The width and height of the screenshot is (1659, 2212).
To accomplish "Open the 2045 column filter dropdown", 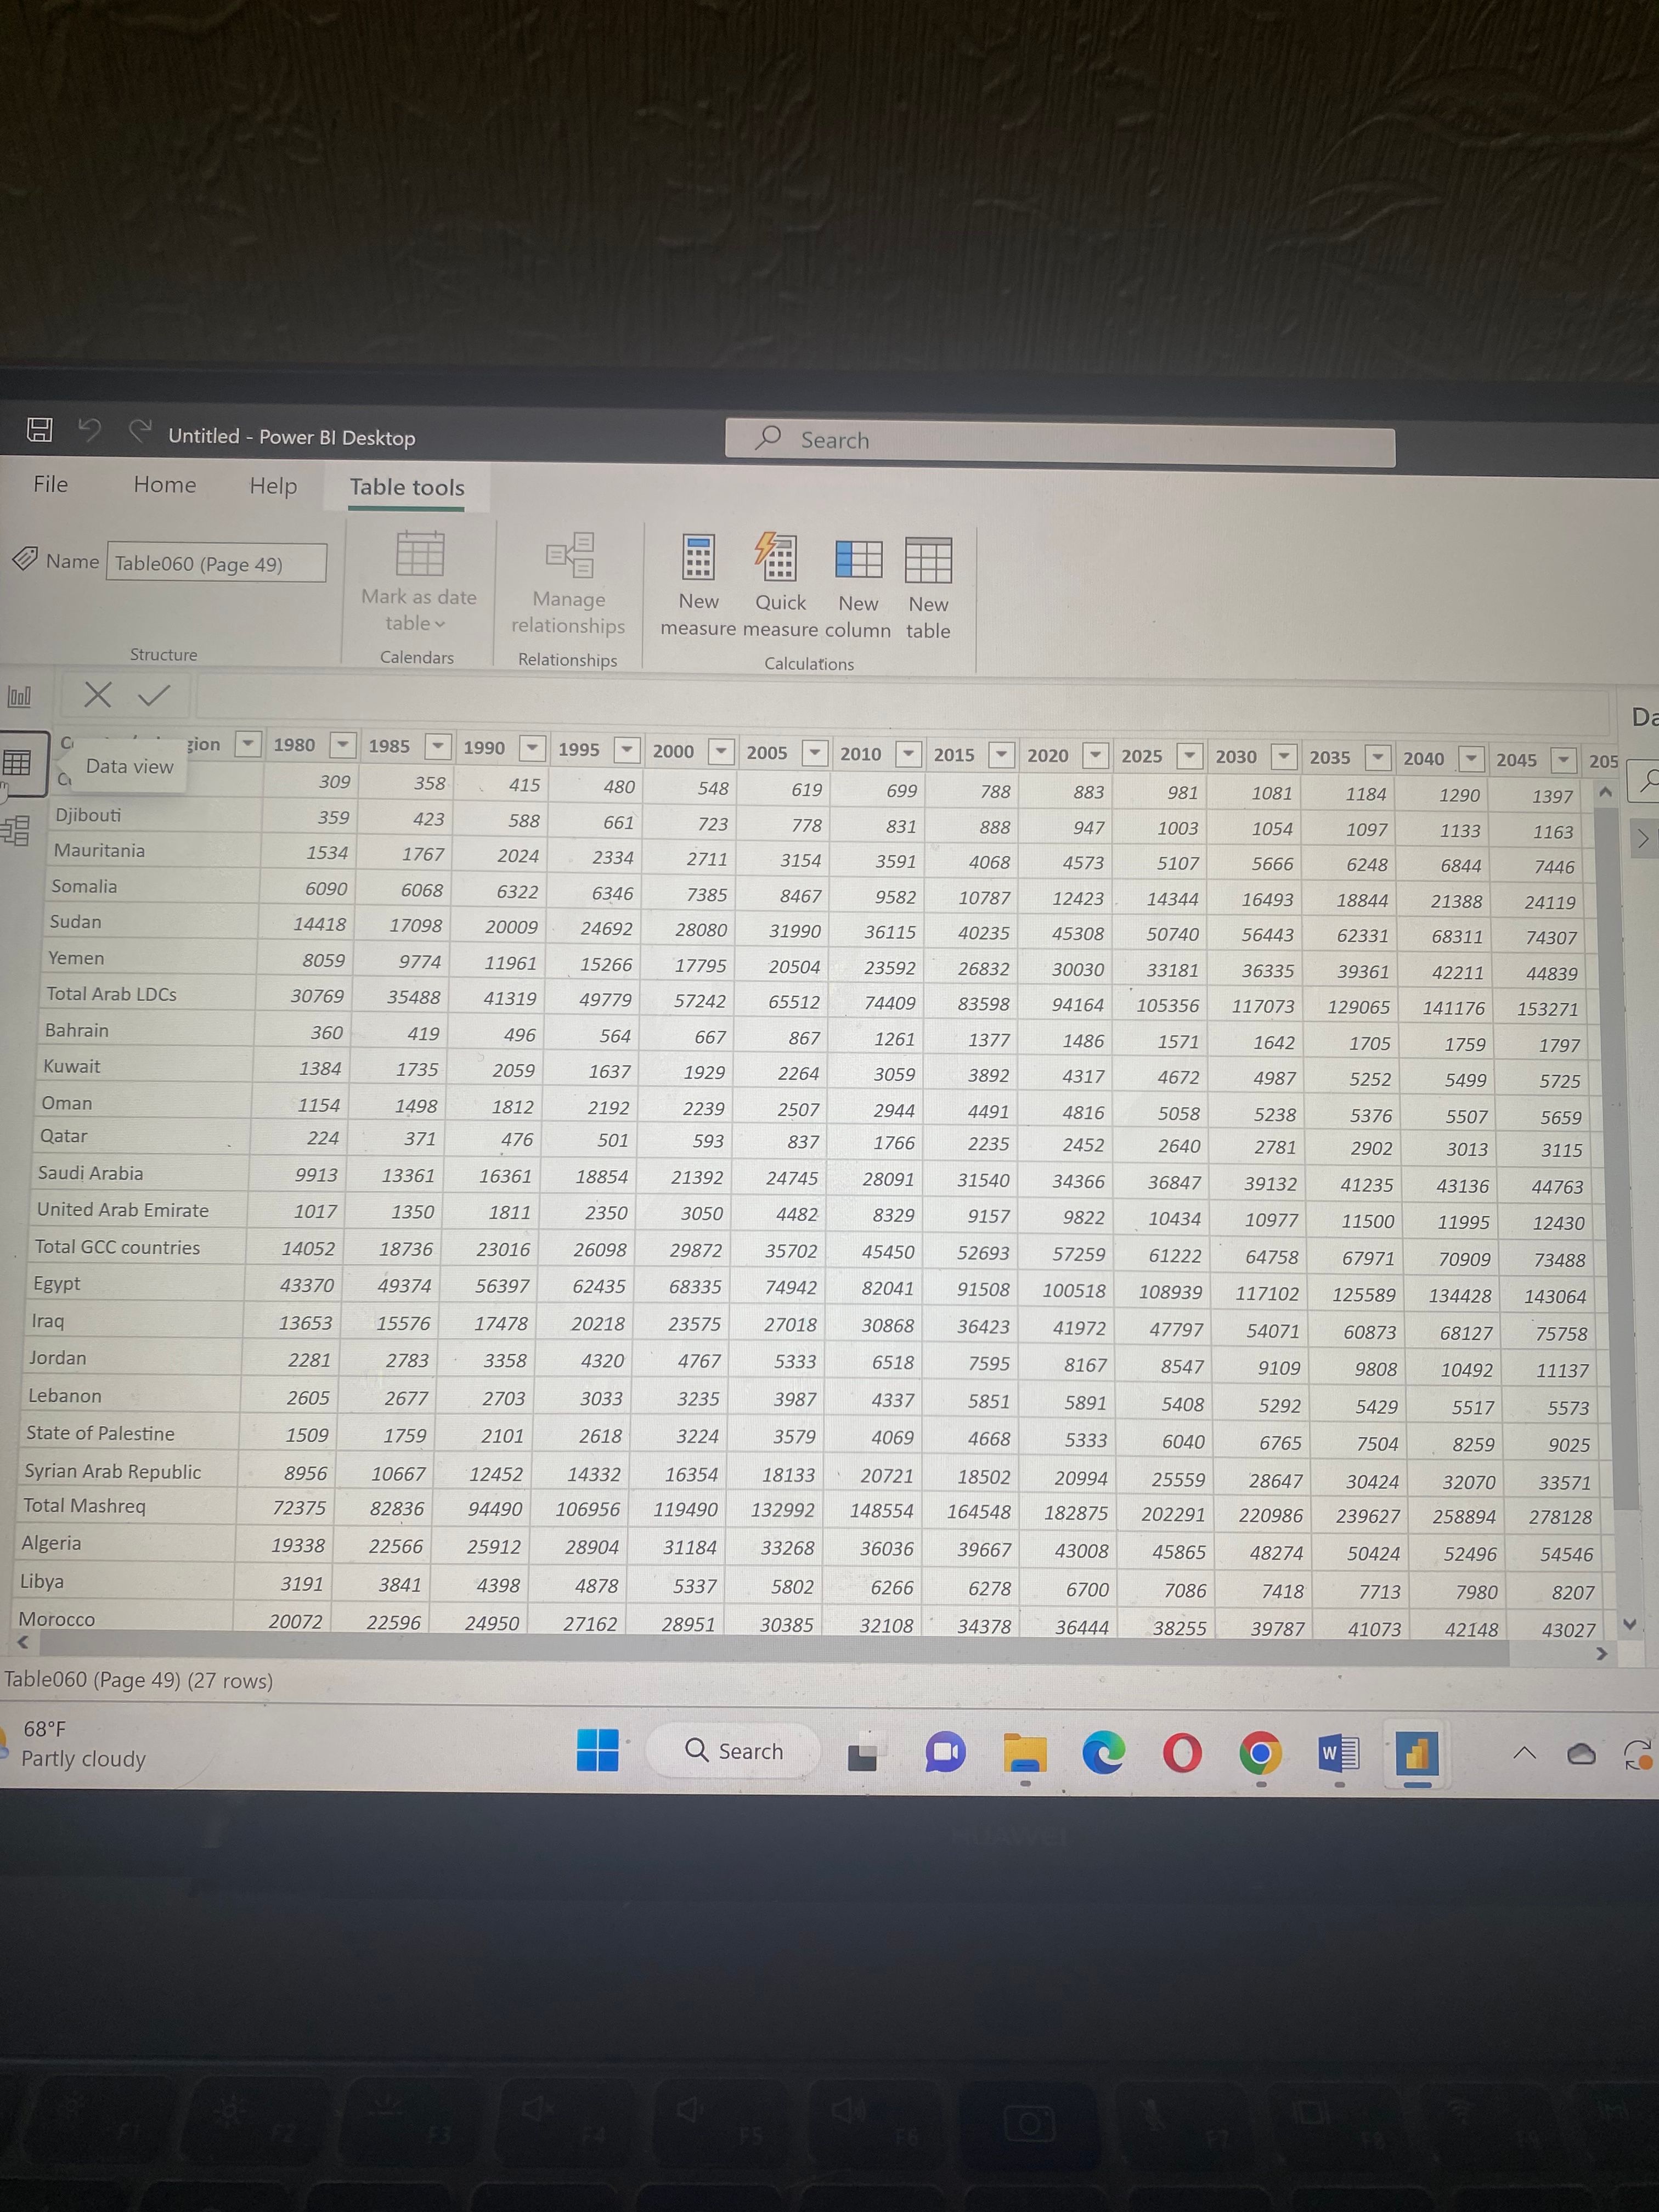I will click(x=1564, y=760).
